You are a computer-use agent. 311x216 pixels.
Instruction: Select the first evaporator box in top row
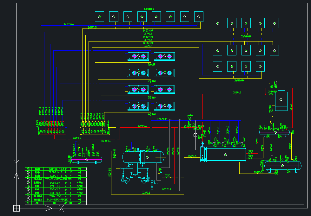[99, 17]
